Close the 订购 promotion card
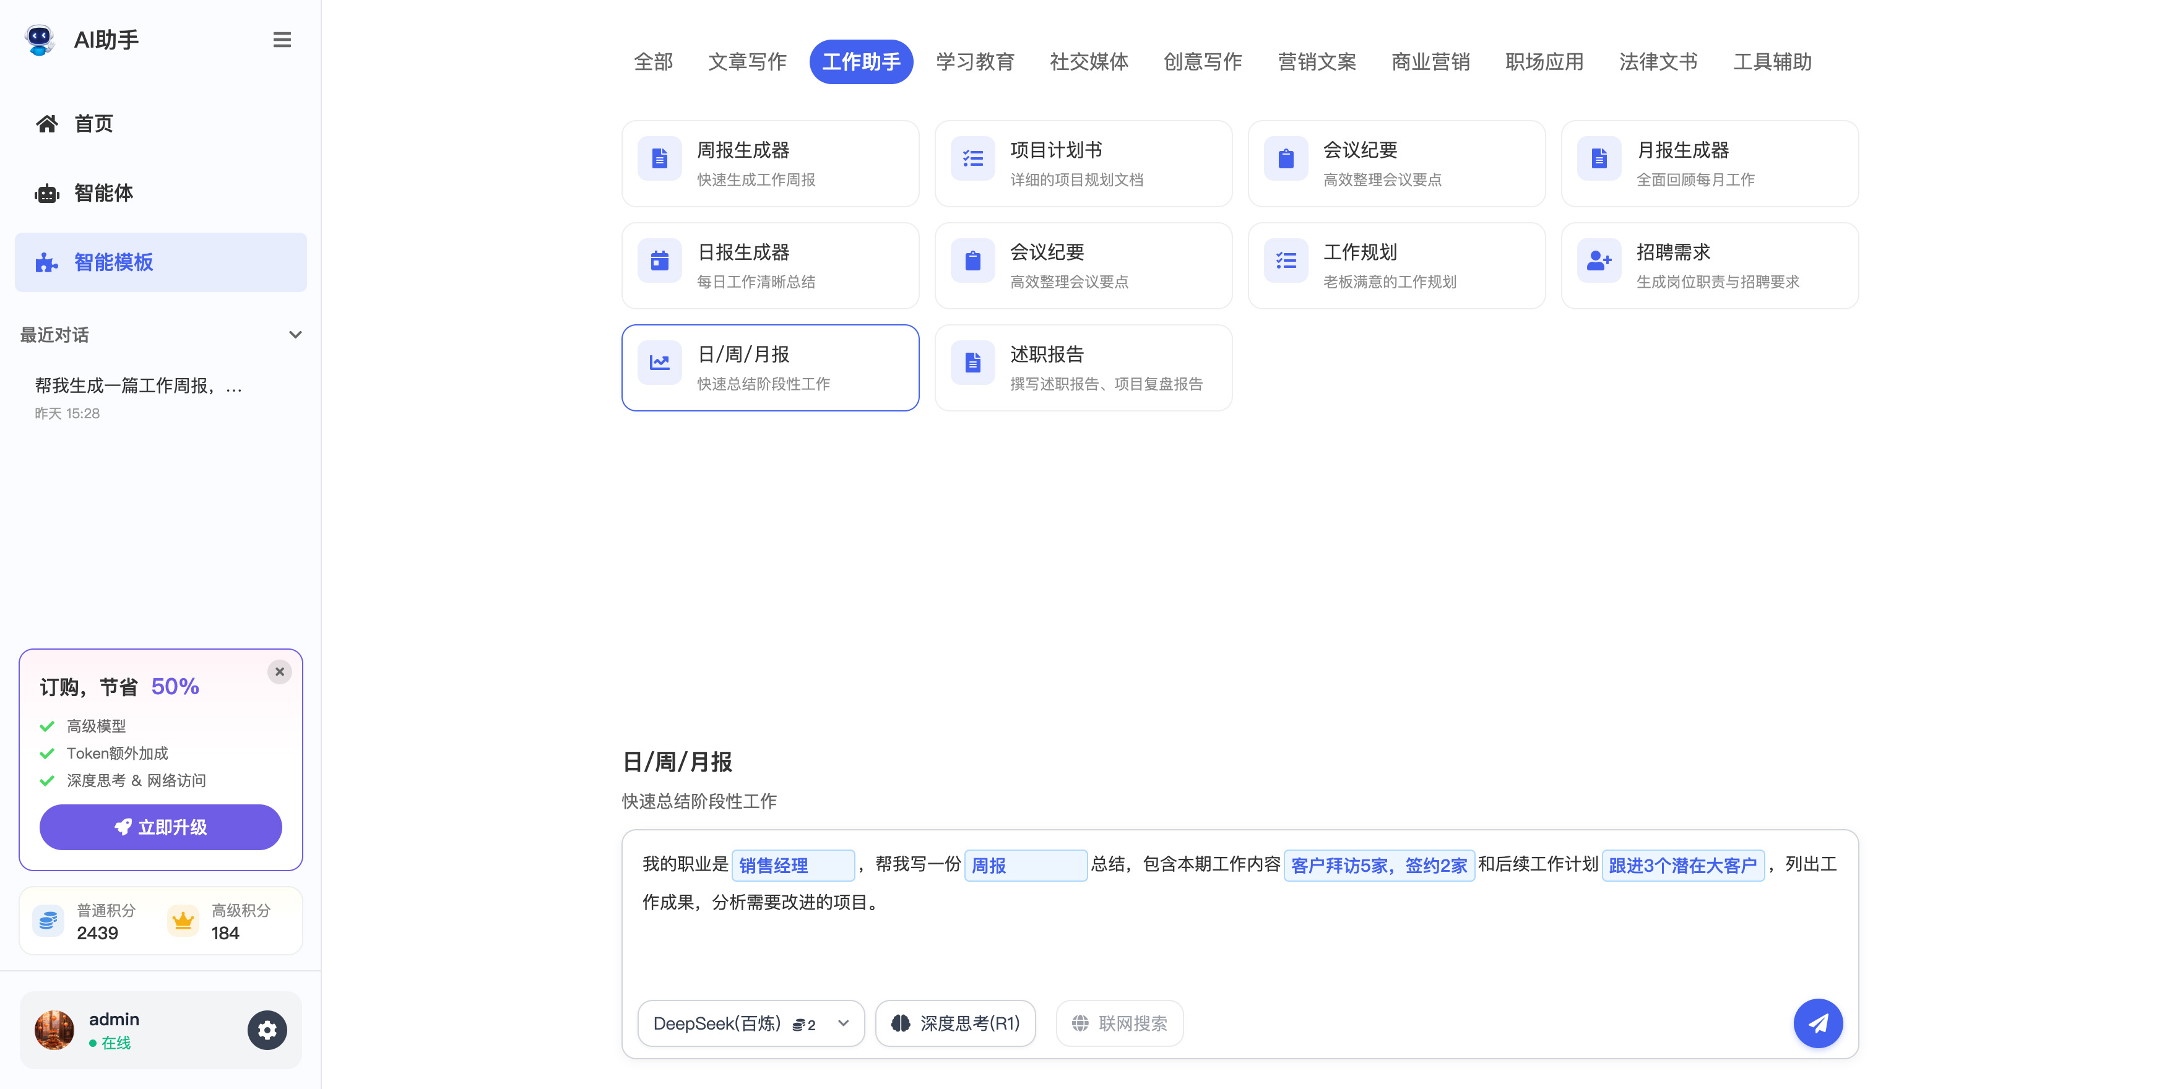2159x1089 pixels. (x=280, y=672)
